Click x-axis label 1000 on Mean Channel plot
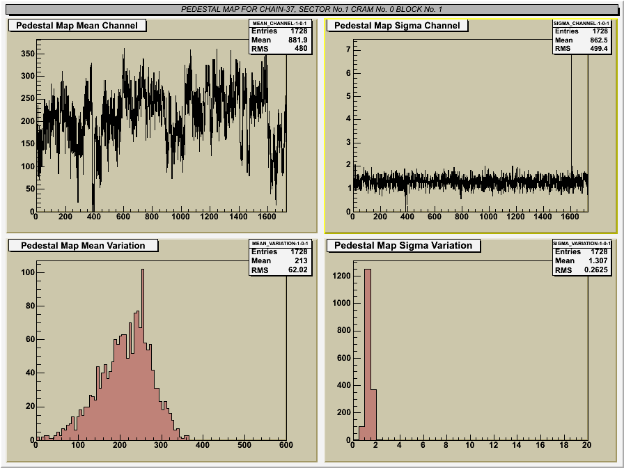 [180, 217]
